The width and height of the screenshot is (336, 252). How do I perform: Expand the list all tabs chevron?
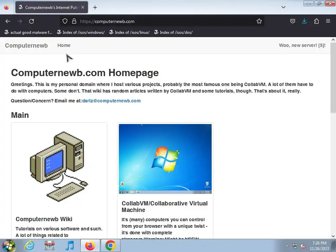pyautogui.click(x=283, y=7)
